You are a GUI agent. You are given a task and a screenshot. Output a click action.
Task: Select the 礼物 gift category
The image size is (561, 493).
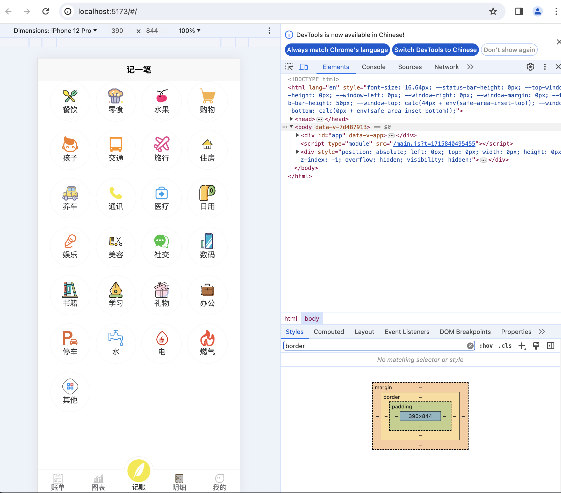162,295
